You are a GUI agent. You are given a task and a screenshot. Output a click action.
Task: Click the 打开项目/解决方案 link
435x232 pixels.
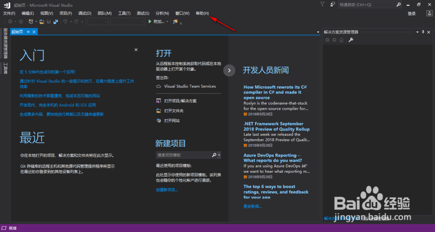(180, 101)
